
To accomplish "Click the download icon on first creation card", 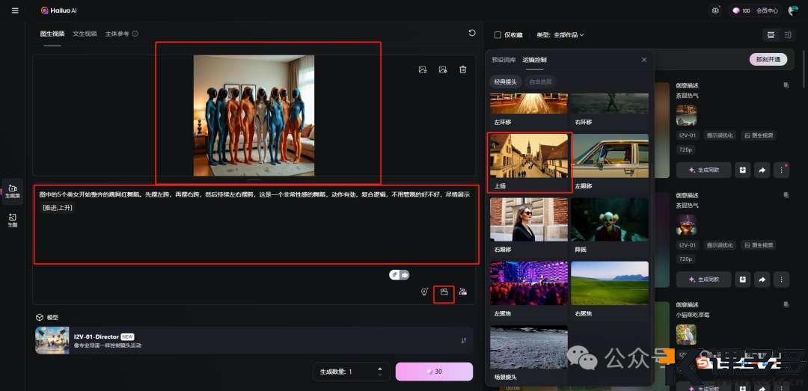I will pos(742,170).
